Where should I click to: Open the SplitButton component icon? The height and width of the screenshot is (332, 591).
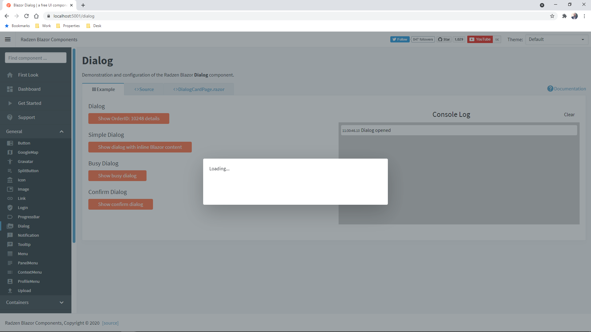pyautogui.click(x=10, y=171)
